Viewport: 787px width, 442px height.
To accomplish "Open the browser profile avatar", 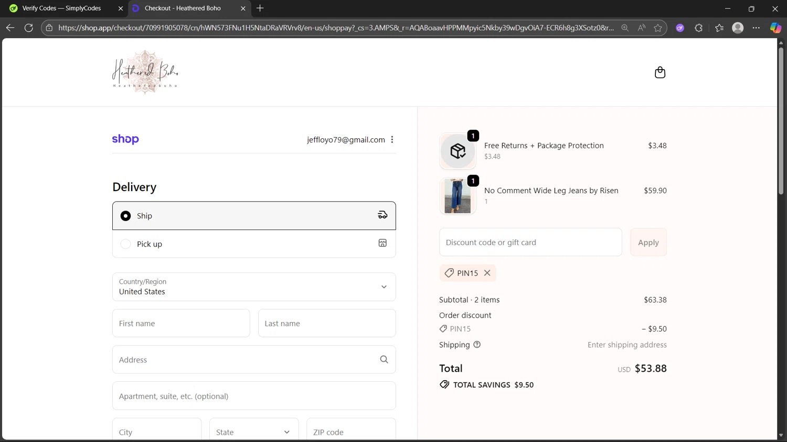I will pos(738,28).
